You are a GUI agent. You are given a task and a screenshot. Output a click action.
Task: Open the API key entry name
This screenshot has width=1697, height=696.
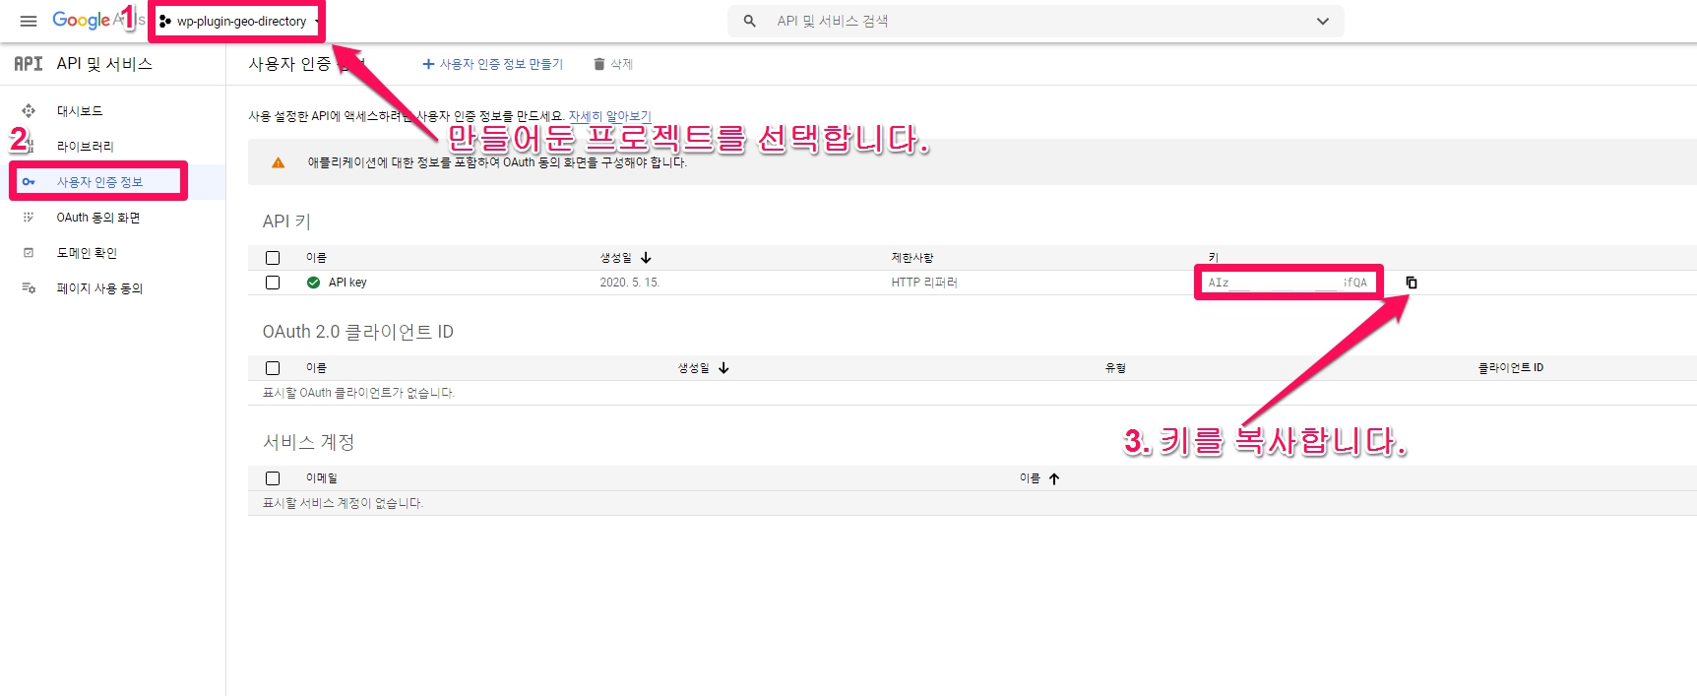(347, 283)
